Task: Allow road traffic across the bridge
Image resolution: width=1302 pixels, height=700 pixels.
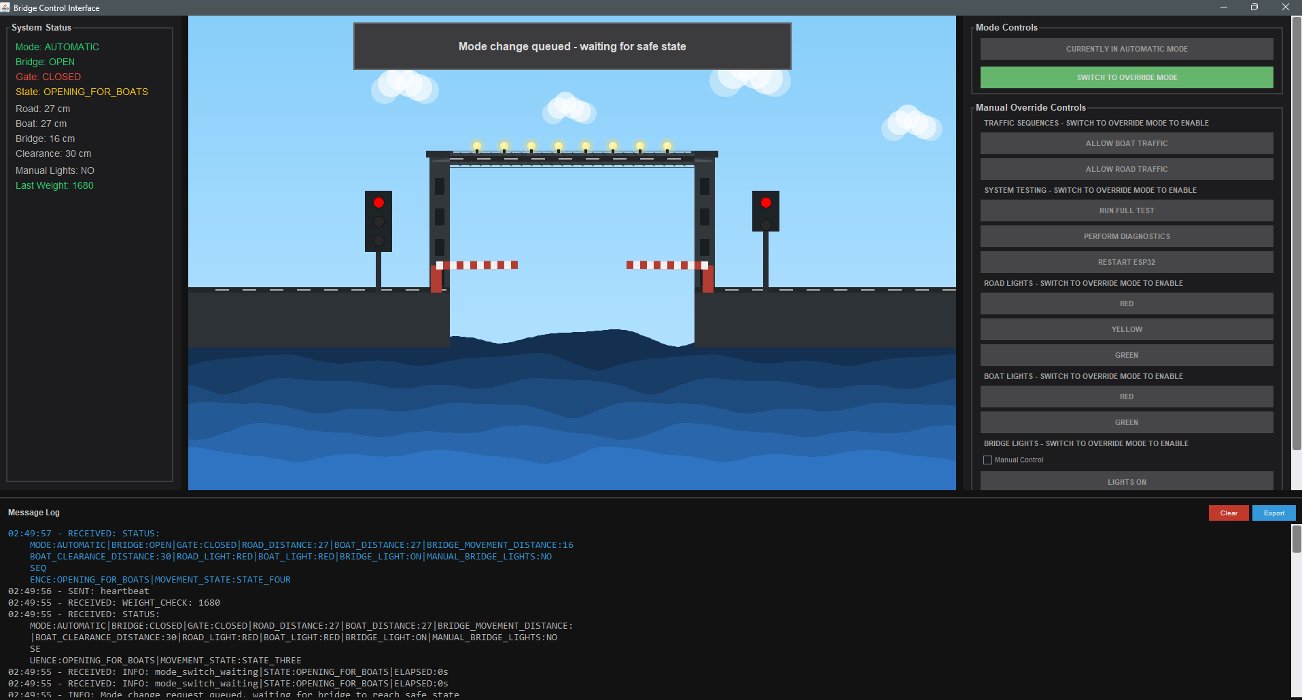Action: pos(1126,168)
